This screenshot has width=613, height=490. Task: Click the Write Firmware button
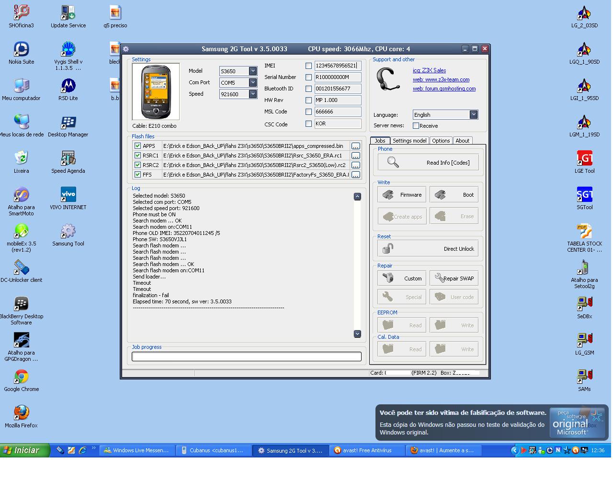pos(402,195)
